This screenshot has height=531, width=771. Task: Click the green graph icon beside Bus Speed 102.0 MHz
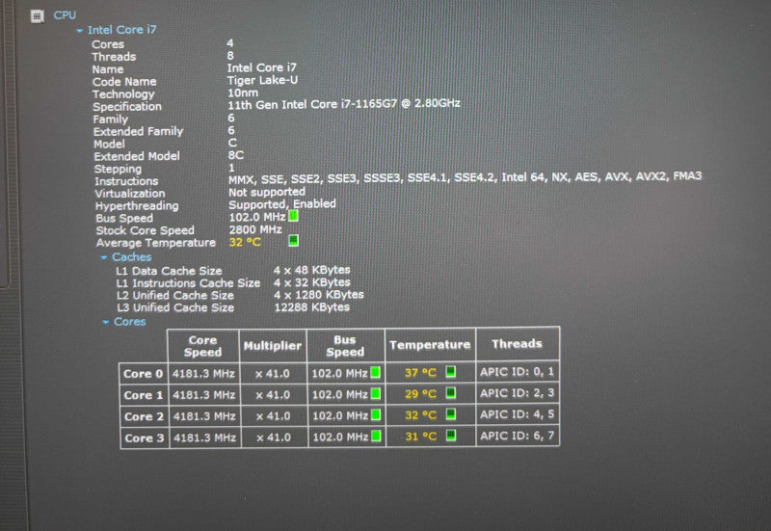293,216
